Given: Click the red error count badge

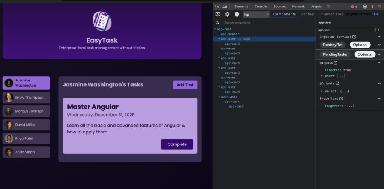Looking at the screenshot, I should point(354,6).
